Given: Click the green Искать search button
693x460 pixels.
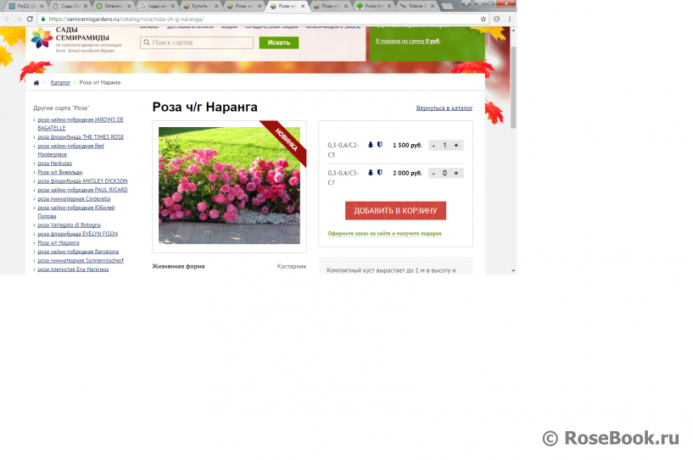Looking at the screenshot, I should [x=278, y=42].
